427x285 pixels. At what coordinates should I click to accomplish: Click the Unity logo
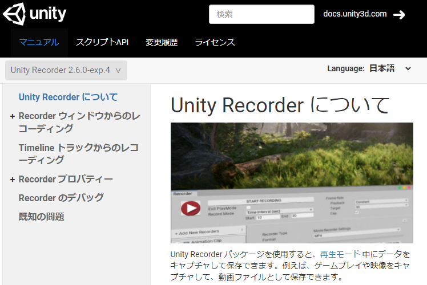35,14
